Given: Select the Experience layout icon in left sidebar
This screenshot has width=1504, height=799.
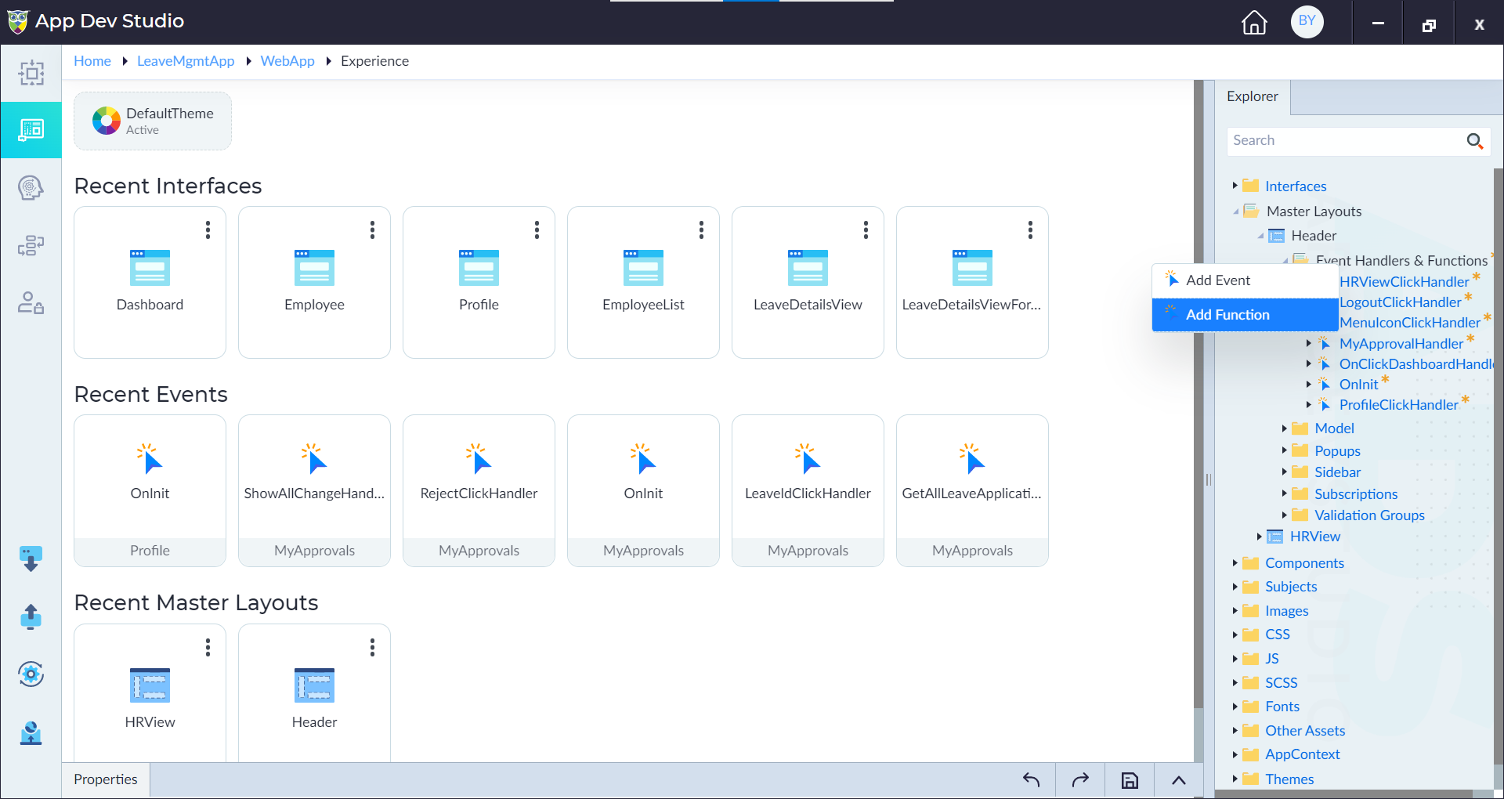Looking at the screenshot, I should (31, 130).
